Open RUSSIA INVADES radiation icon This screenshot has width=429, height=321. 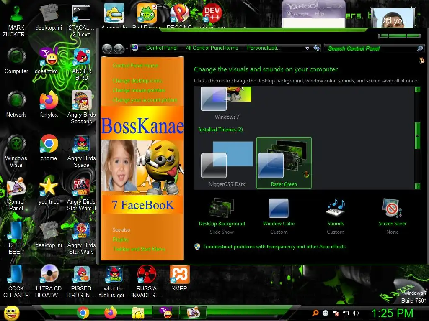pos(146,281)
